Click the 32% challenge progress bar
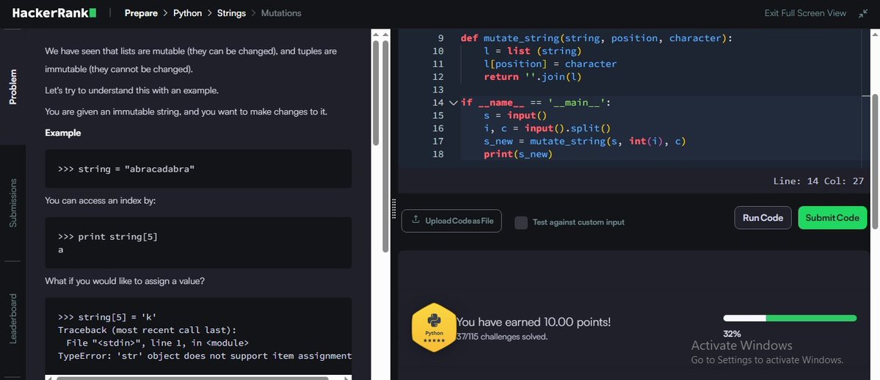Image resolution: width=880 pixels, height=380 pixels. click(x=790, y=318)
